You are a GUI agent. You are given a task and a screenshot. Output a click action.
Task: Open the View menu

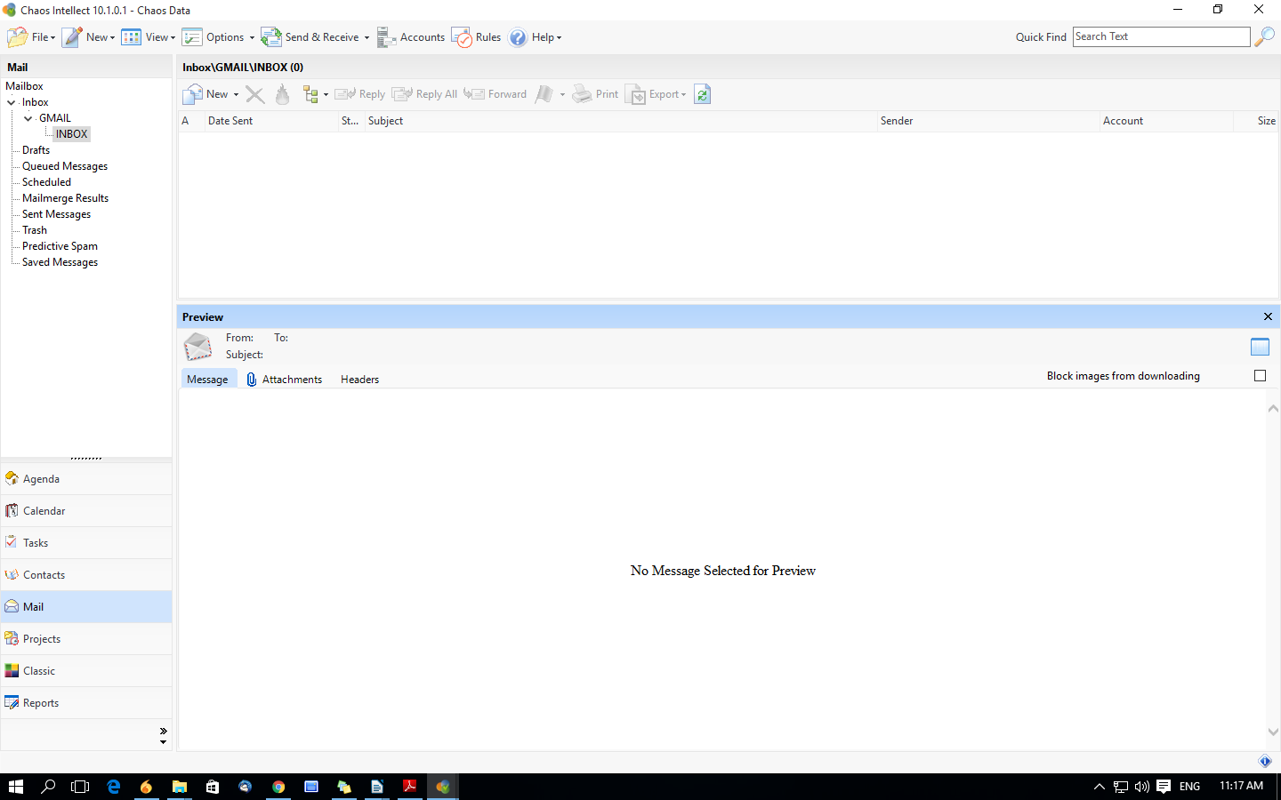pyautogui.click(x=149, y=37)
